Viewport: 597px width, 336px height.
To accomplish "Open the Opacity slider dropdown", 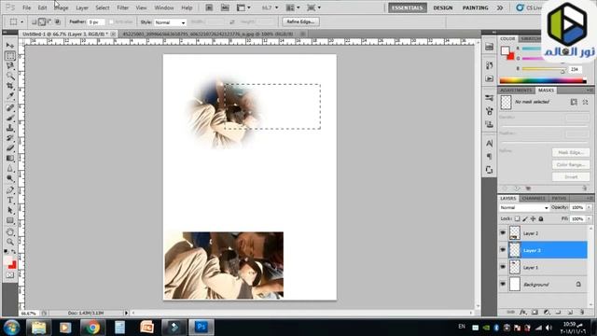I will [x=590, y=207].
